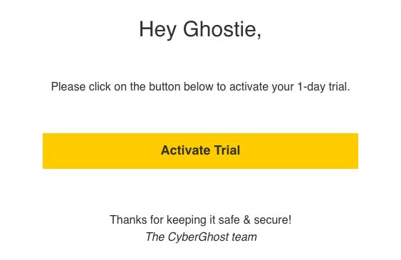Click the 'Hey Ghostie,' heading
This screenshot has width=401, height=260.
200,30
